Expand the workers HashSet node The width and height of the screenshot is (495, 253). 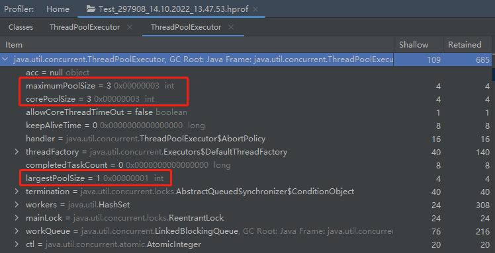click(17, 205)
